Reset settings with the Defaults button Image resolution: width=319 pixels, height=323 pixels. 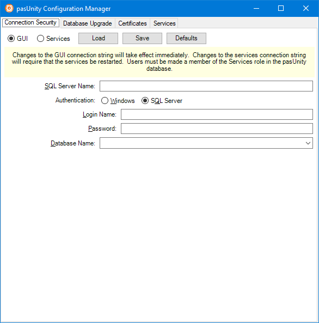coord(186,38)
